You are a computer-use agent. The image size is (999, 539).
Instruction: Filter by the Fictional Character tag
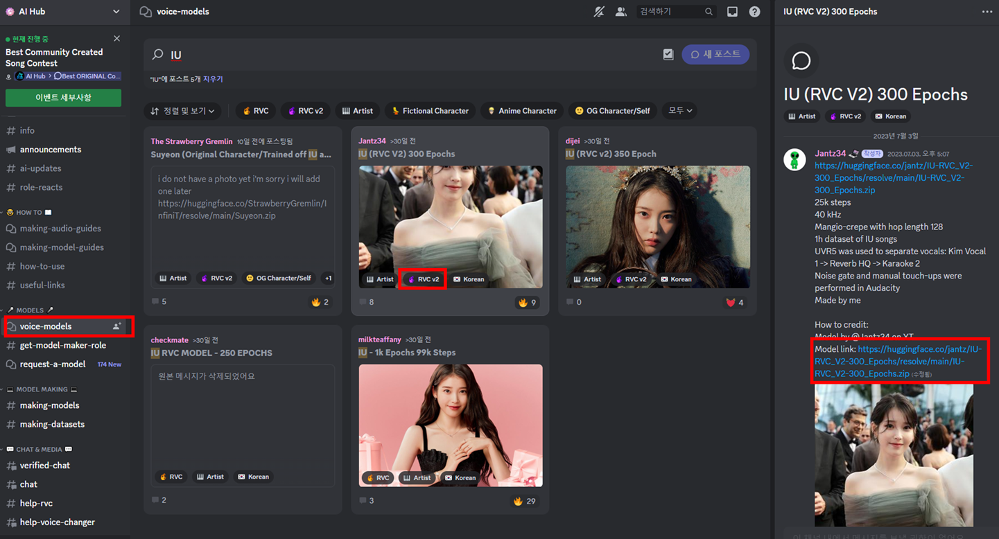coord(431,111)
